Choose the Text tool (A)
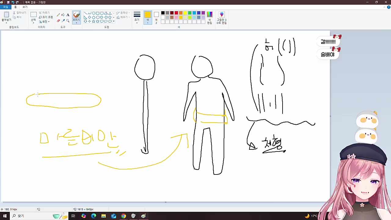 coord(68,15)
